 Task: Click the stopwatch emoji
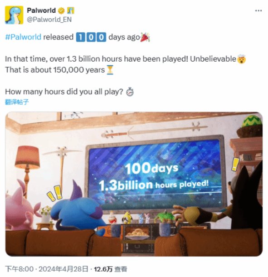coord(130,92)
